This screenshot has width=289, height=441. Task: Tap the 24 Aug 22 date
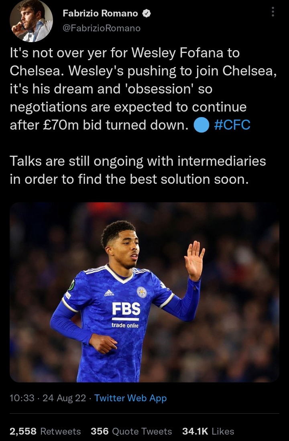pyautogui.click(x=64, y=398)
